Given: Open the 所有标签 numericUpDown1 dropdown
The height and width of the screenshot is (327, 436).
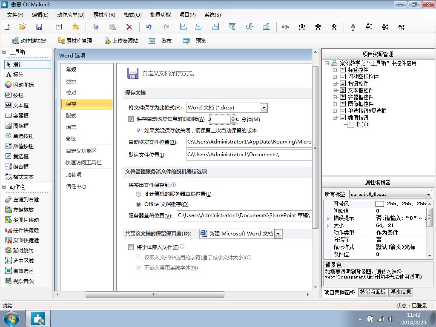Looking at the screenshot, I should tap(428, 194).
